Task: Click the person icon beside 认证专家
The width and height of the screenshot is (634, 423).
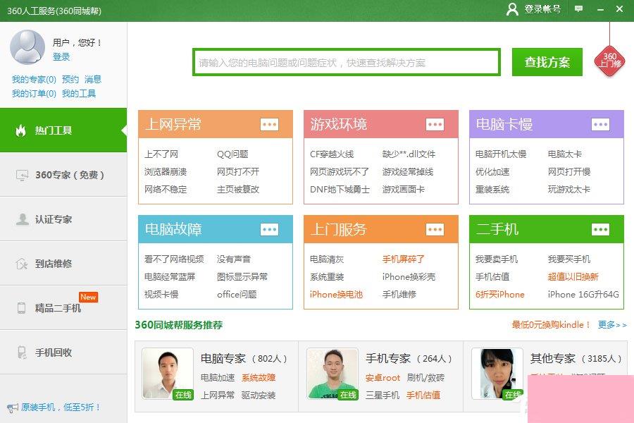Action: coord(22,219)
